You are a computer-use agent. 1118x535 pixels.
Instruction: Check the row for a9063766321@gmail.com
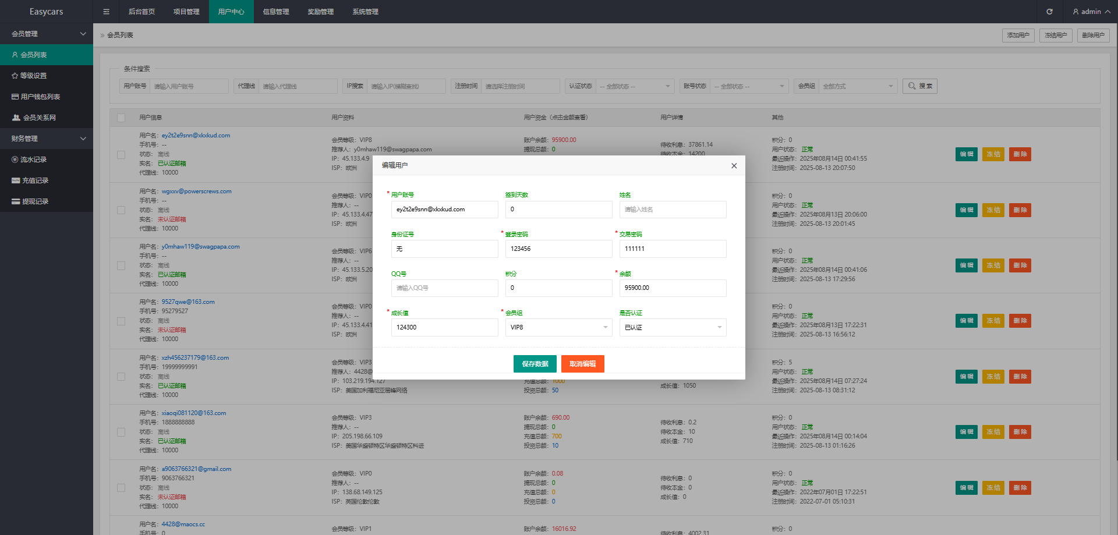pyautogui.click(x=121, y=488)
